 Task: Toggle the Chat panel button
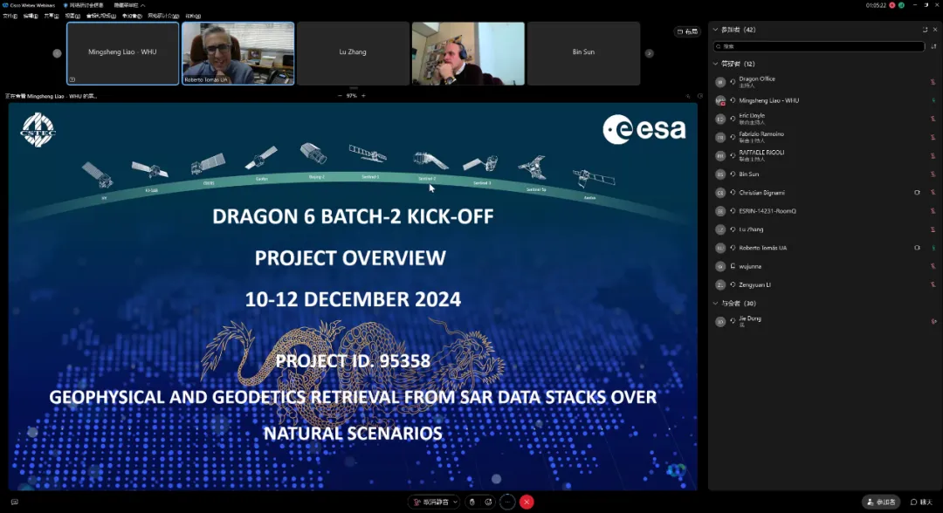(x=921, y=502)
